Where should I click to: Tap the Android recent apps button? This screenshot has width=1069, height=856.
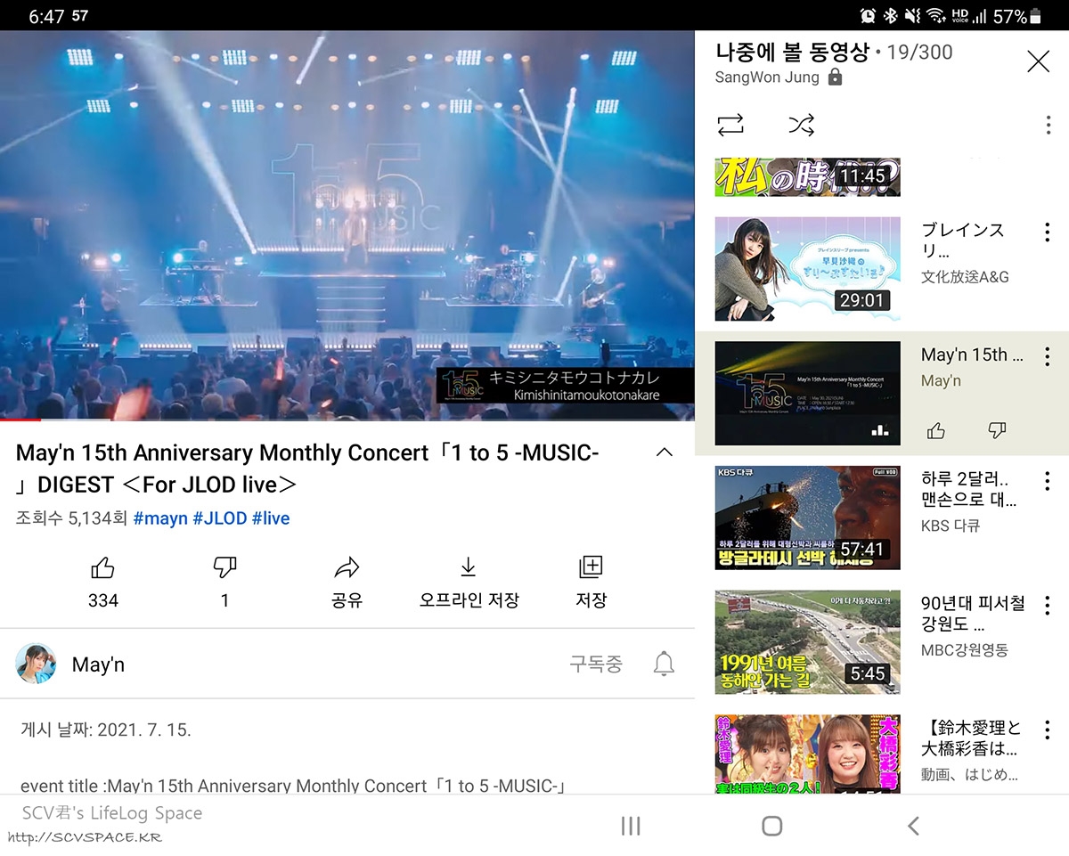pos(631,826)
